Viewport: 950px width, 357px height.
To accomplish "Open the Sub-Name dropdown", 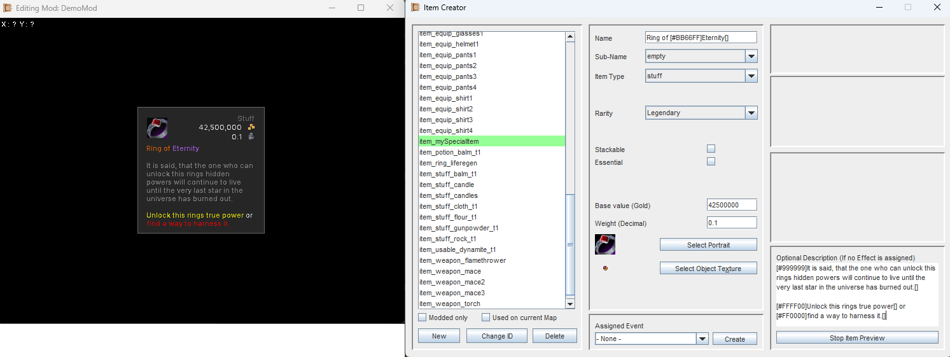I will tap(751, 57).
